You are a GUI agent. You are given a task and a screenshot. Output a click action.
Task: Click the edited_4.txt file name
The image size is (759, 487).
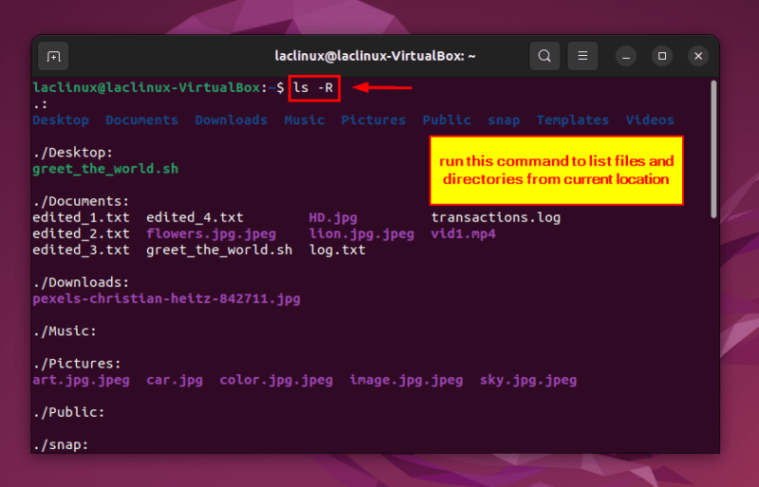coord(194,218)
